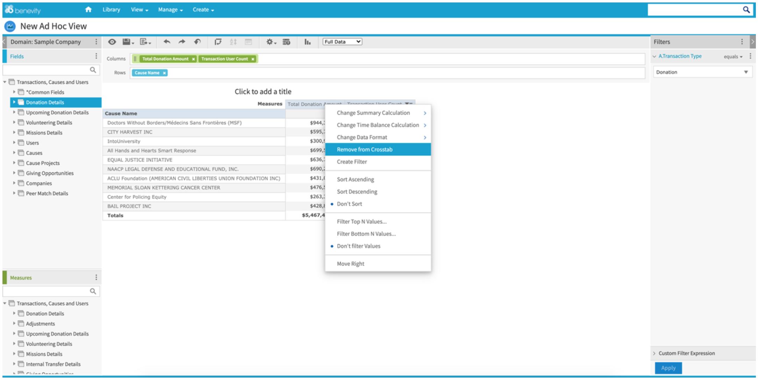Click the Measures search input box
Screen dimensions: 758x380
[x=51, y=291]
